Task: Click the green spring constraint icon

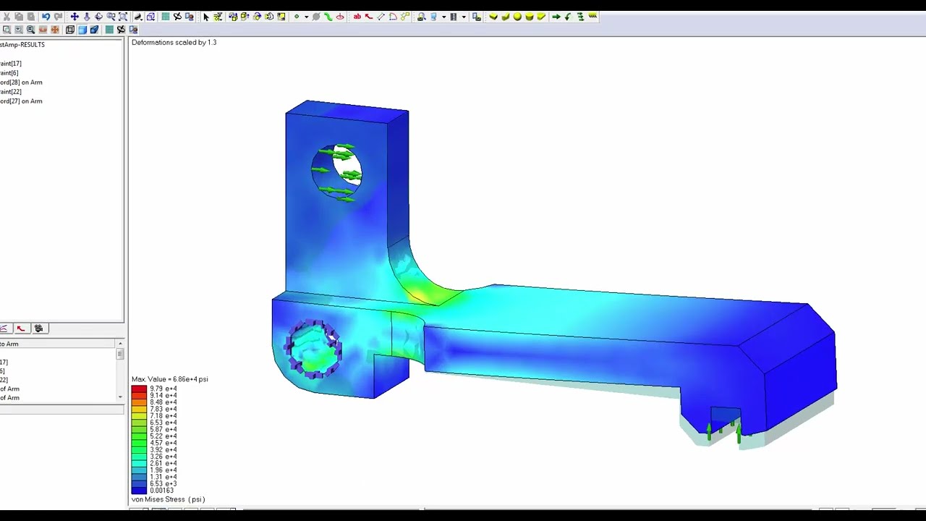Action: pyautogui.click(x=580, y=17)
